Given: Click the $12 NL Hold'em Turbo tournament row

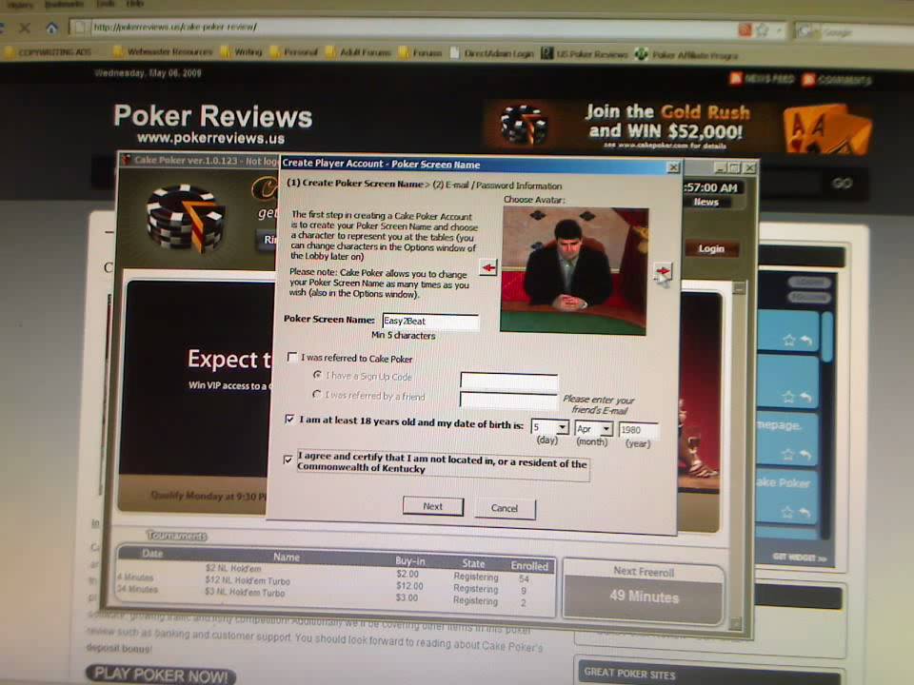Looking at the screenshot, I should (x=336, y=583).
